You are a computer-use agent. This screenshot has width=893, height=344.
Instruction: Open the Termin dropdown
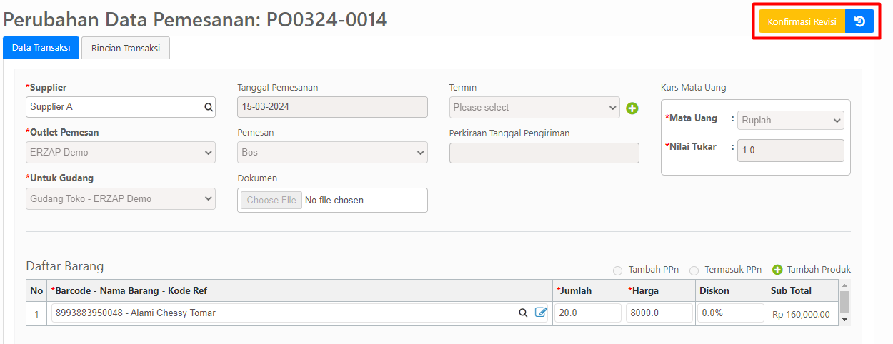pyautogui.click(x=534, y=107)
